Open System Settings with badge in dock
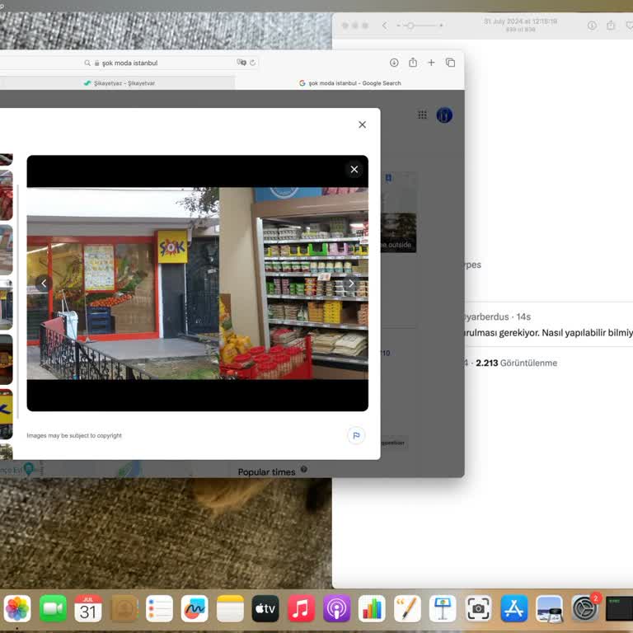Image resolution: width=633 pixels, height=633 pixels. (585, 609)
